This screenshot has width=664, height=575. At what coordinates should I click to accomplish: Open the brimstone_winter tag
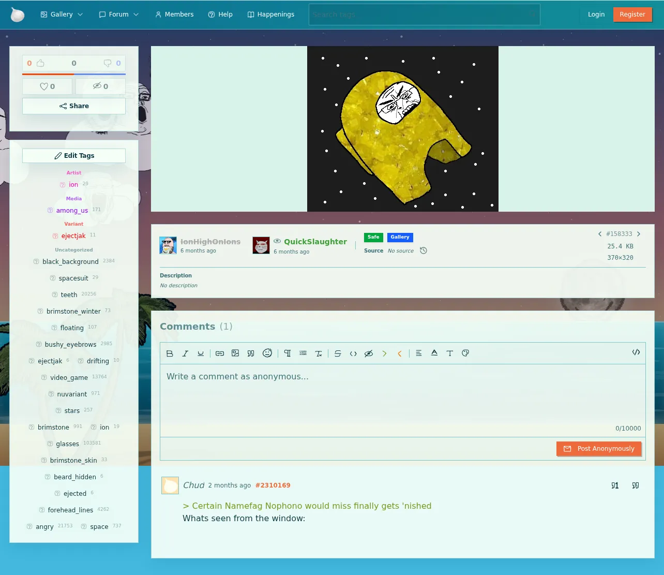pyautogui.click(x=73, y=312)
